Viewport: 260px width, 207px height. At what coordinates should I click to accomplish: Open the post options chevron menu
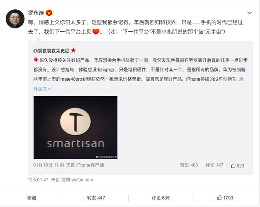coord(249,13)
